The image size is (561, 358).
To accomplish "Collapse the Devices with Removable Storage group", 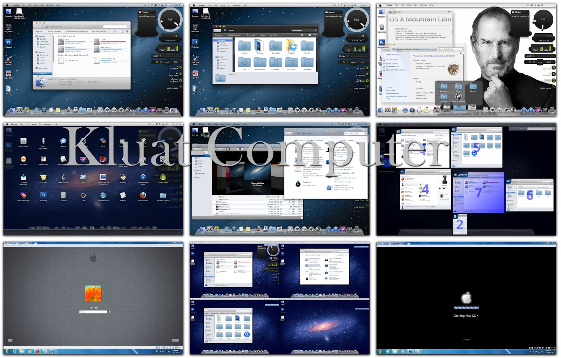I will click(57, 55).
